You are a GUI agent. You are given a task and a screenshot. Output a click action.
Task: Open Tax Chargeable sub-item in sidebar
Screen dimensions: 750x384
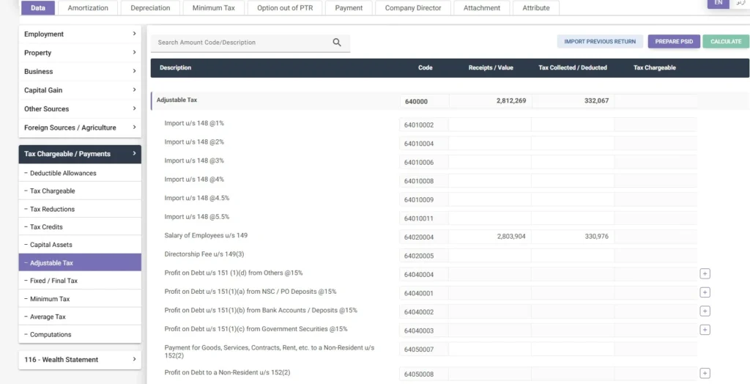80,191
